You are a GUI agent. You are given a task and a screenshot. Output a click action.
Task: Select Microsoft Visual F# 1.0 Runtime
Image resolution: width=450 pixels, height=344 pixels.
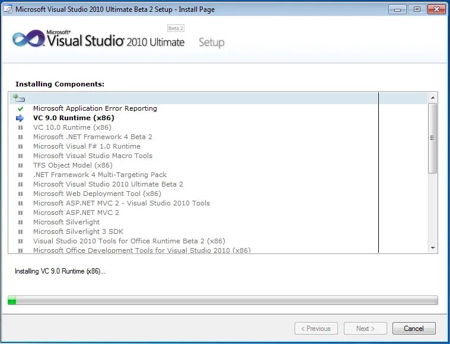[87, 146]
